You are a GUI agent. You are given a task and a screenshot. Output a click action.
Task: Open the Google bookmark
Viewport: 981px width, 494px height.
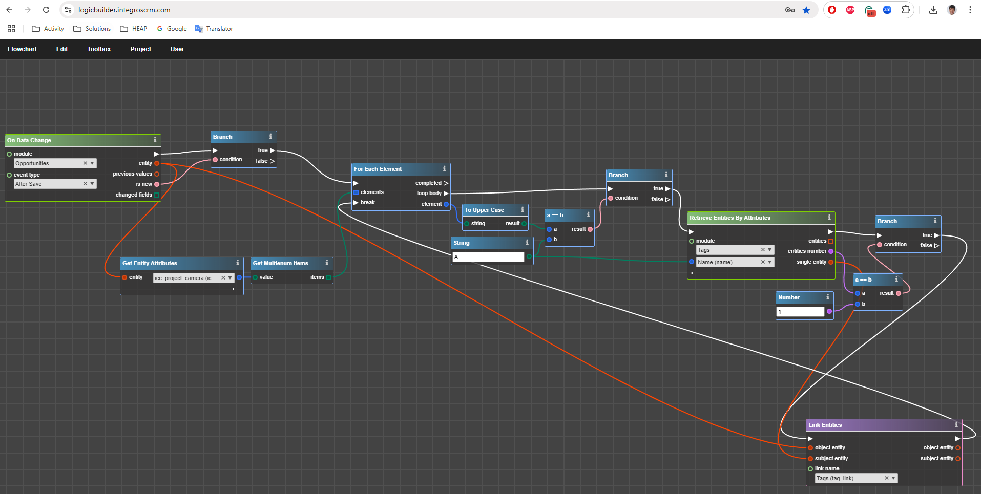coord(172,29)
